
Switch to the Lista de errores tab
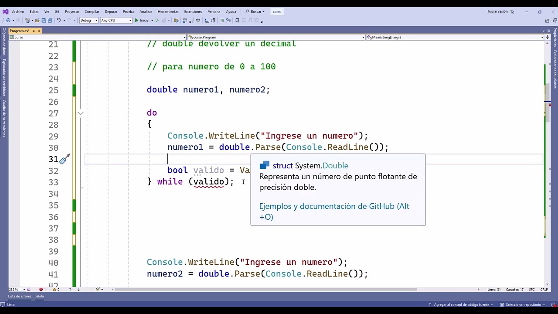pyautogui.click(x=20, y=297)
